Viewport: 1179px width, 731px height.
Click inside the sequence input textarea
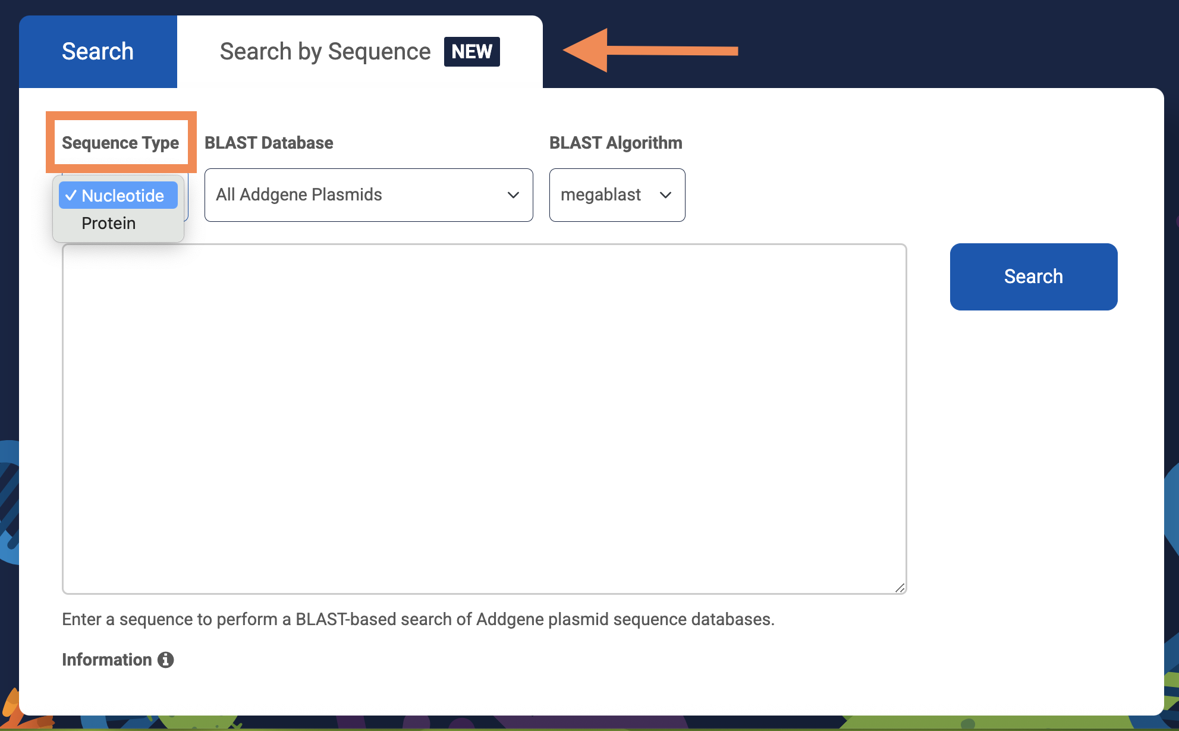(484, 418)
